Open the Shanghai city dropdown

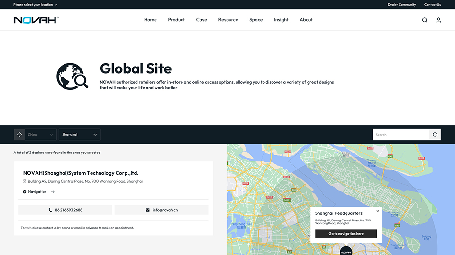tap(80, 135)
